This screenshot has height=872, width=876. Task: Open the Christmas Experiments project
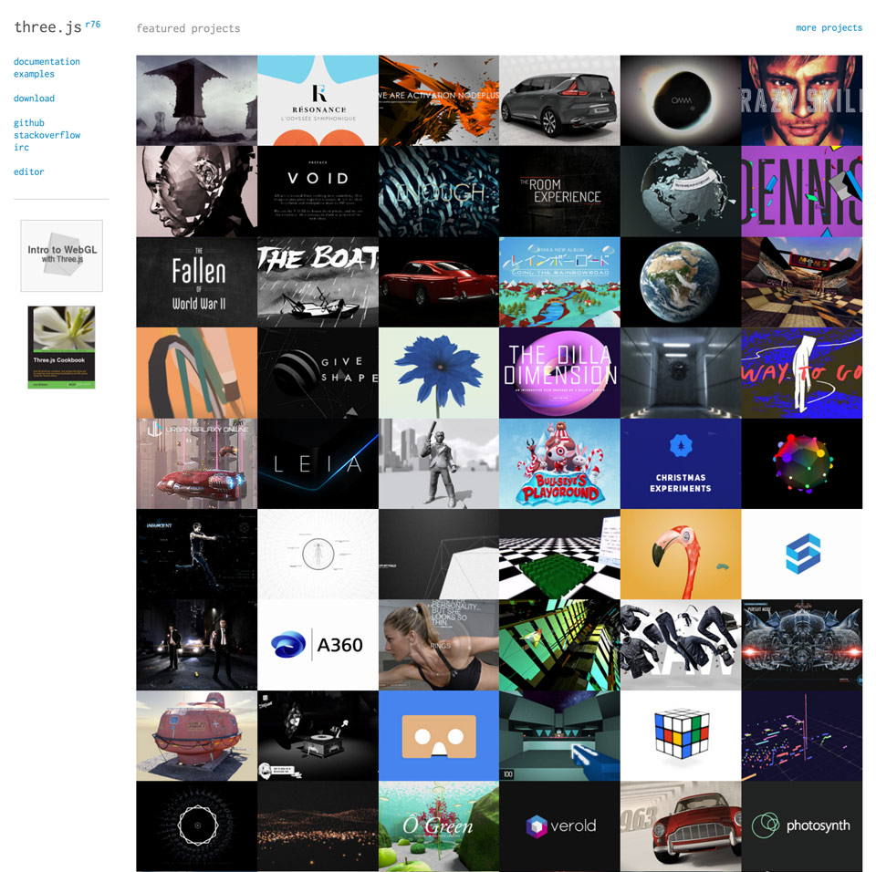681,463
